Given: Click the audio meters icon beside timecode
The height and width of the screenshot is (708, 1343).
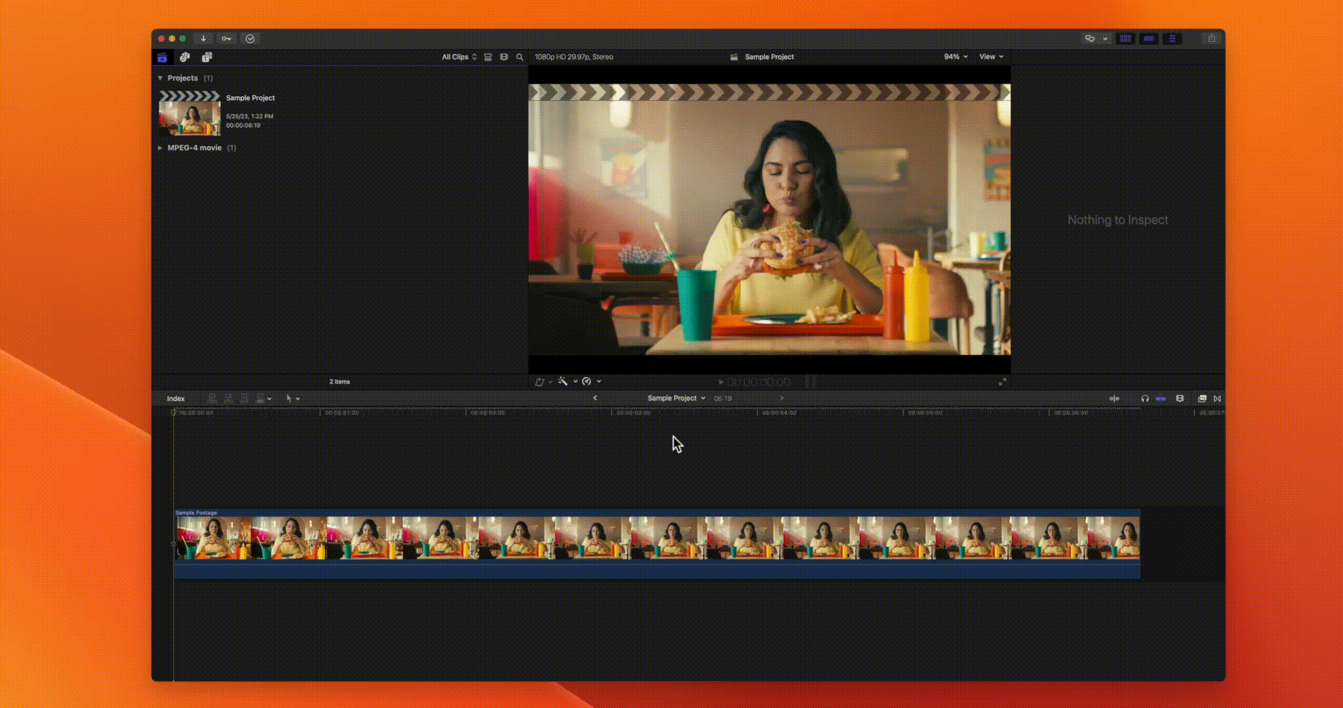Looking at the screenshot, I should (811, 382).
